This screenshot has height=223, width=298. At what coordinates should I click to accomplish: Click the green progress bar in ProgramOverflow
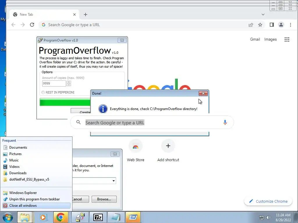tap(65, 102)
